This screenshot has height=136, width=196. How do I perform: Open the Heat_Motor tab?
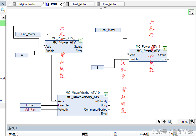click(x=79, y=4)
